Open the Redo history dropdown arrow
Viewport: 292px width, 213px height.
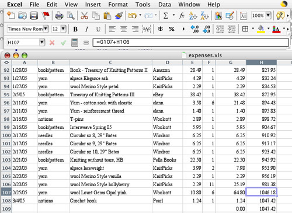[156, 15]
